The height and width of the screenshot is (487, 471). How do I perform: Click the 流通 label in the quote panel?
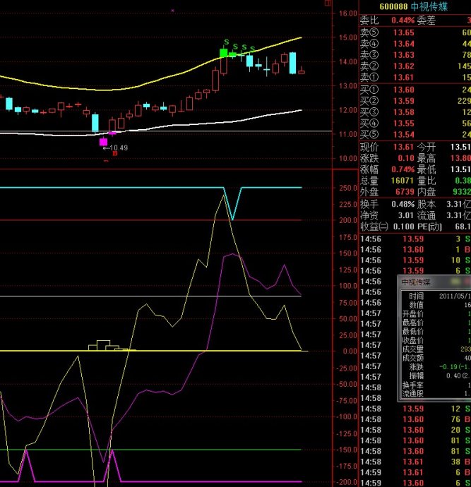click(x=427, y=215)
